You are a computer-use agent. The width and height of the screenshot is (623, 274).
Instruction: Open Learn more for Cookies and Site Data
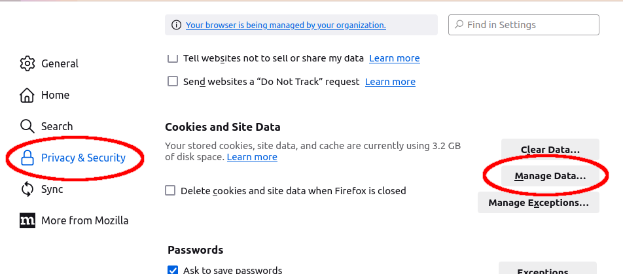252,157
